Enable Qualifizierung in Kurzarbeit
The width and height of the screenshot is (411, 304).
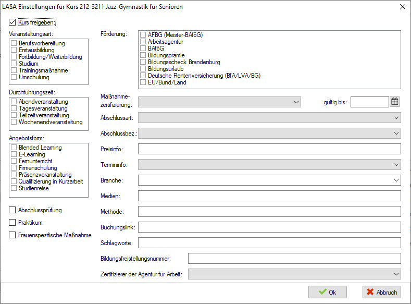14,181
